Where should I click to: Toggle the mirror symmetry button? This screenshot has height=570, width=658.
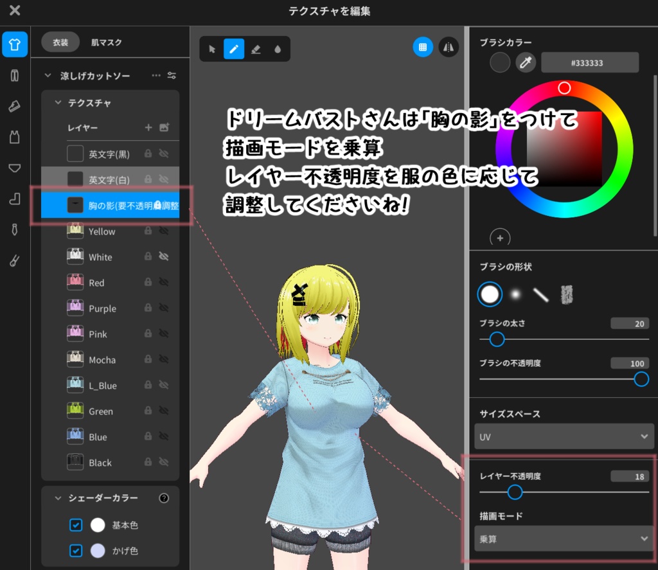pos(449,47)
